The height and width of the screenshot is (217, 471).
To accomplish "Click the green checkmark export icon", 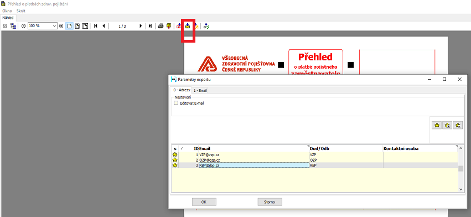I will [x=206, y=26].
